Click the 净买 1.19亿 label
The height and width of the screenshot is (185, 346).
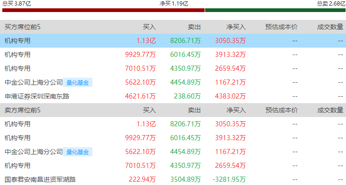[174, 4]
